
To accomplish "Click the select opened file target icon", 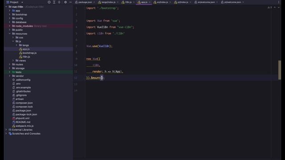I will (x=49, y=2).
